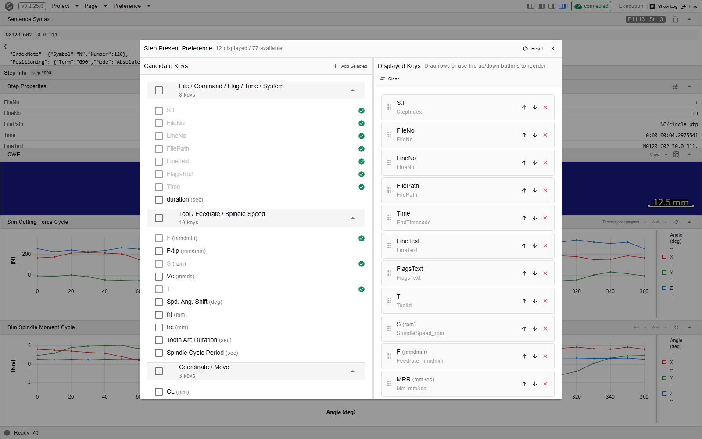Image resolution: width=702 pixels, height=439 pixels.
Task: Check the F-tip (mmdmin) checkbox
Action: pyautogui.click(x=159, y=251)
